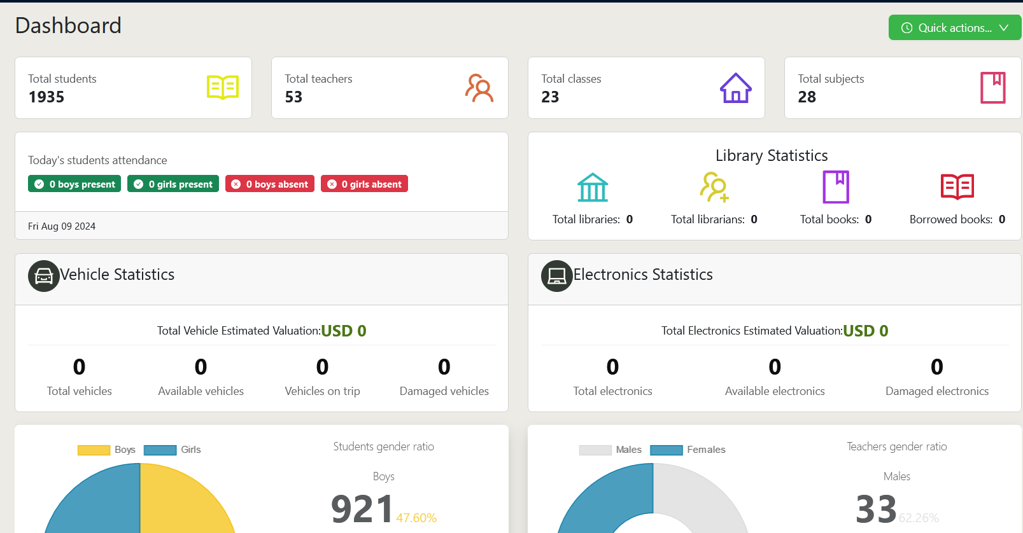The image size is (1023, 533).
Task: Toggle Boys legend in students chart
Action: (x=106, y=450)
